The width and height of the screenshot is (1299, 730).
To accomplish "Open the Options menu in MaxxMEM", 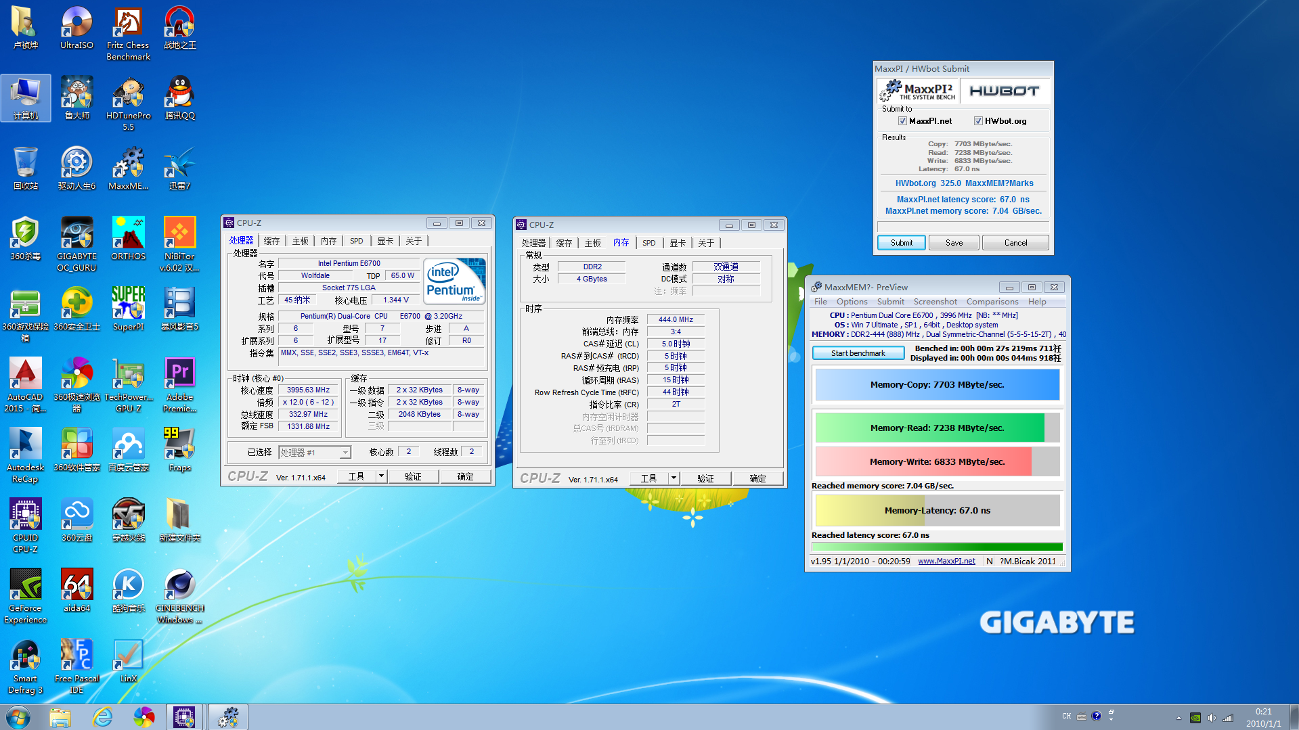I will point(852,302).
